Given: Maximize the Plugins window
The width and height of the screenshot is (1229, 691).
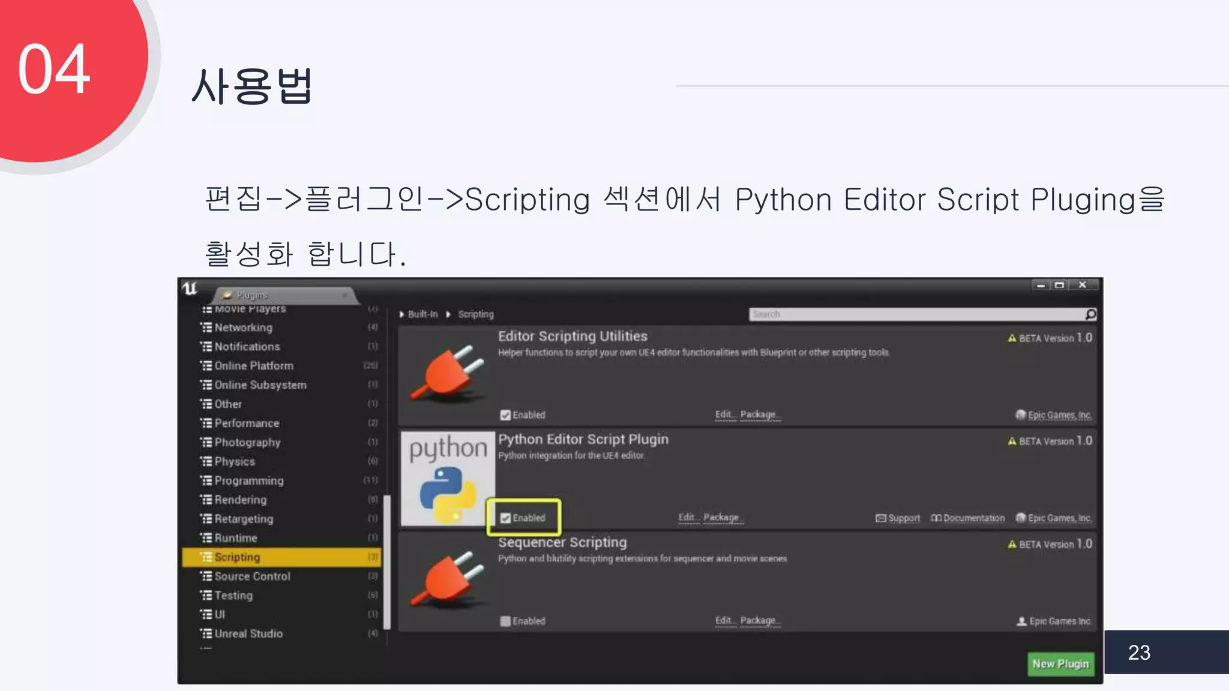Looking at the screenshot, I should 1060,286.
